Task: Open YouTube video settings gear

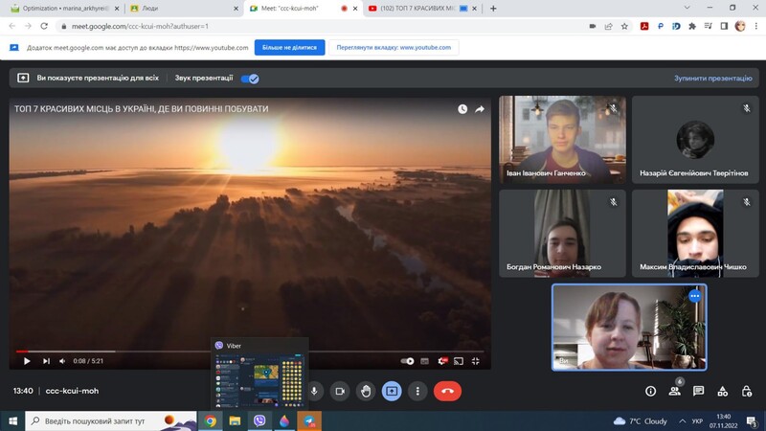Action: point(441,361)
